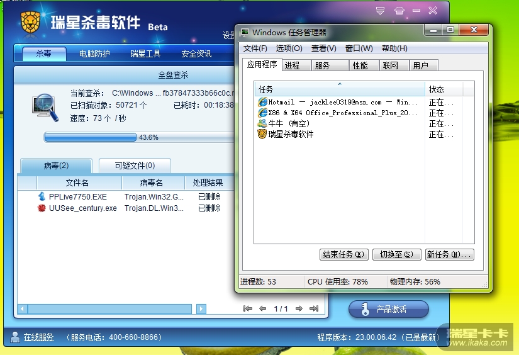This screenshot has width=519, height=355.
Task: Click 切换至(S) button
Action: (x=396, y=254)
